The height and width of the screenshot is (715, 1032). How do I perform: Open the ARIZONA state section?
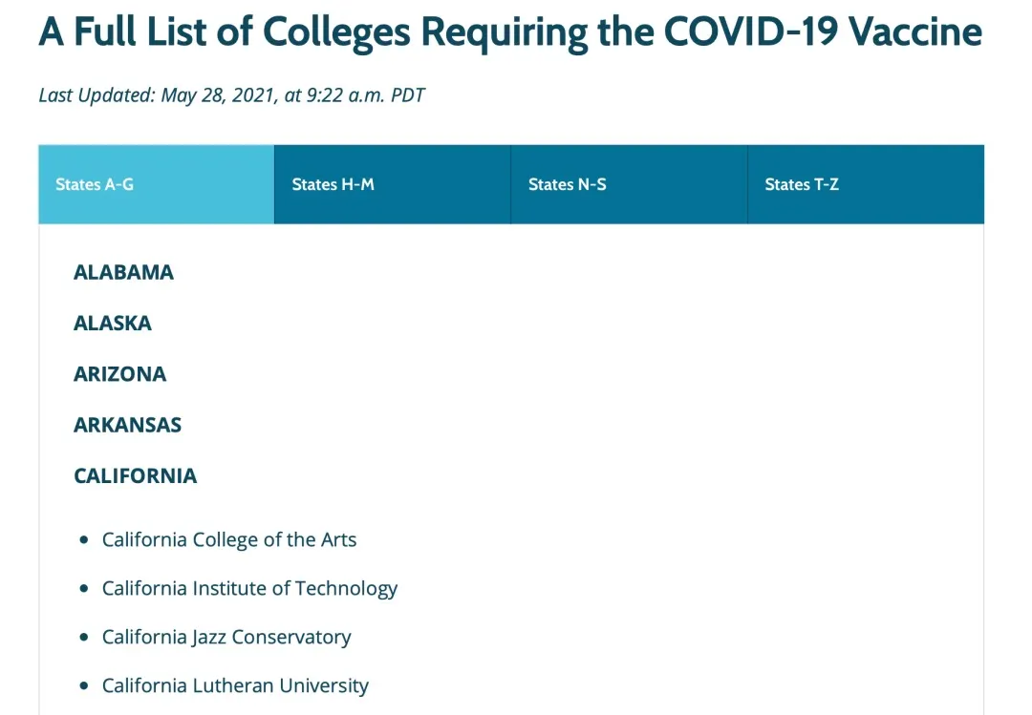click(119, 374)
